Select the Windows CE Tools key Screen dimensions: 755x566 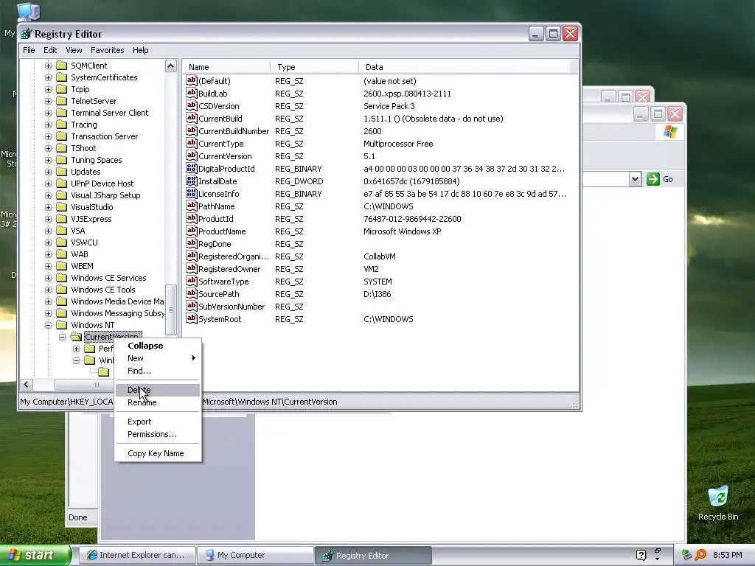click(x=103, y=289)
